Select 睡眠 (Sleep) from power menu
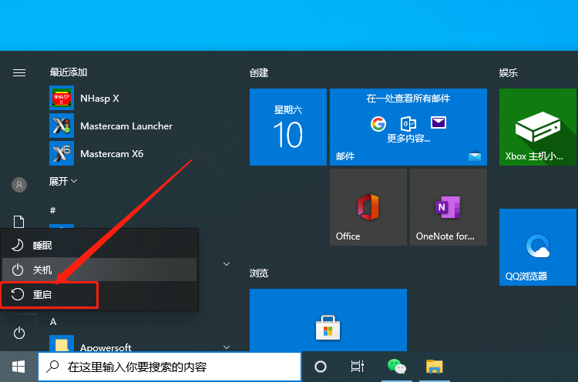 tap(99, 245)
